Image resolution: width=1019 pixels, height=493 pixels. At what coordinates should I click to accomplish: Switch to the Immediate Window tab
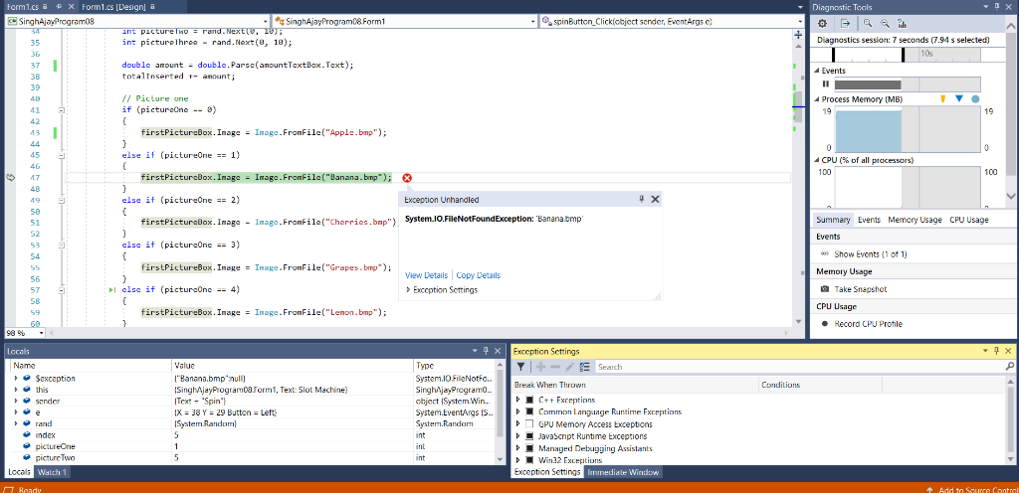pyautogui.click(x=623, y=472)
